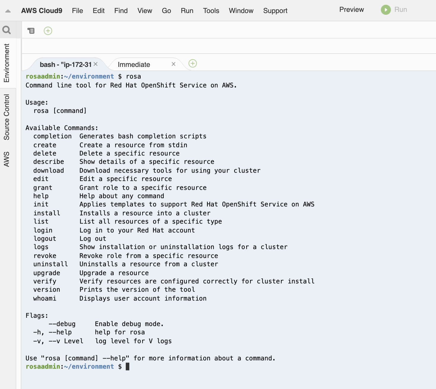Click 'Displays user account information' description
This screenshot has width=436, height=389.
pyautogui.click(x=143, y=298)
